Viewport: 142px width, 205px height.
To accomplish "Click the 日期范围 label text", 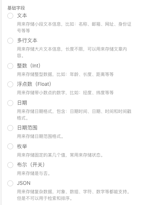I will [x=27, y=128].
